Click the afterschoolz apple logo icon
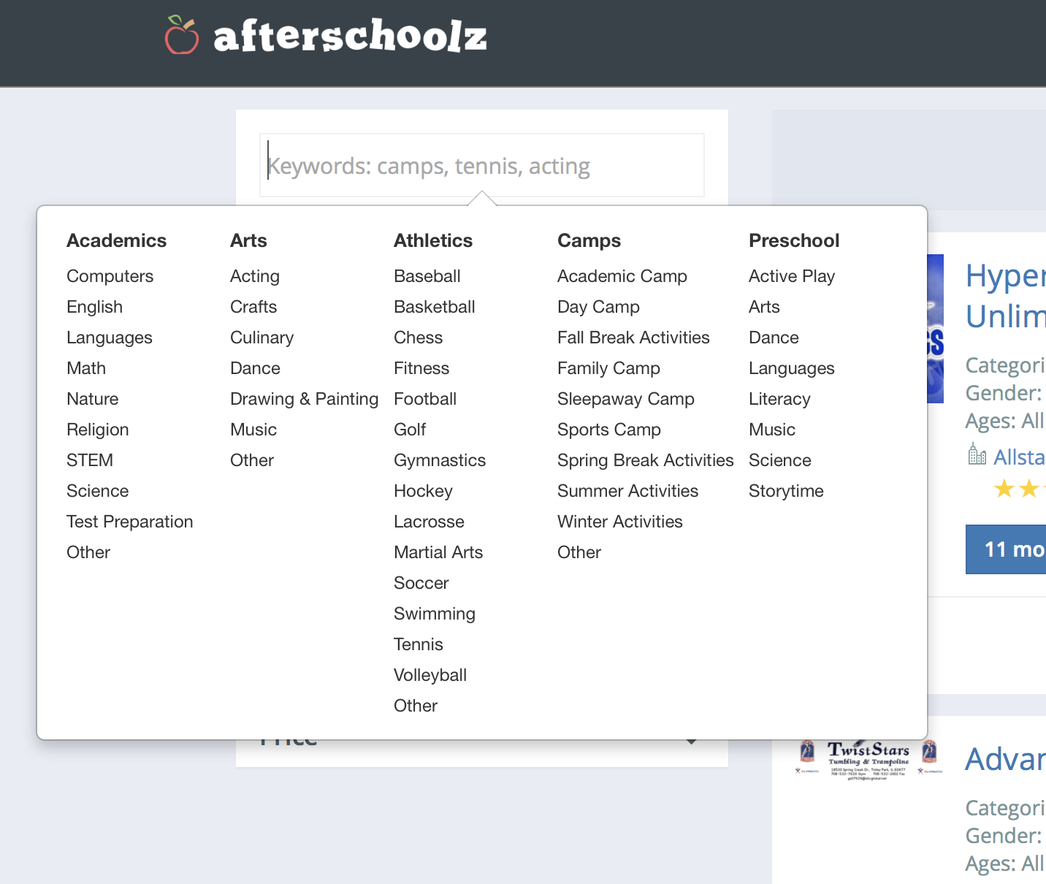Screen dimensions: 1046x884 point(182,35)
